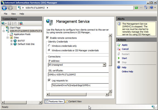
Task: Select the WIN-FX1T1L0XMYZ server node
Action: point(26,31)
